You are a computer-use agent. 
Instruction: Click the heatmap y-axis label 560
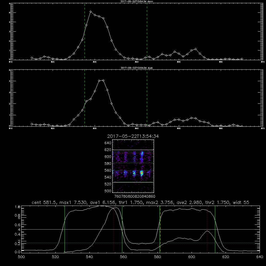pyautogui.click(x=108, y=170)
